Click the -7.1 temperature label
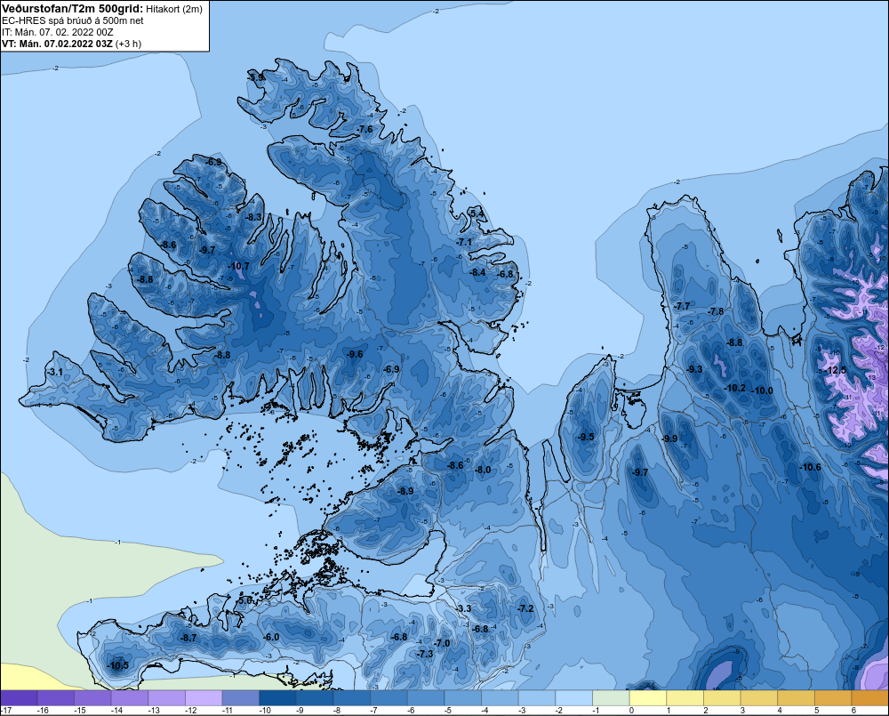The image size is (889, 716). pos(464,242)
